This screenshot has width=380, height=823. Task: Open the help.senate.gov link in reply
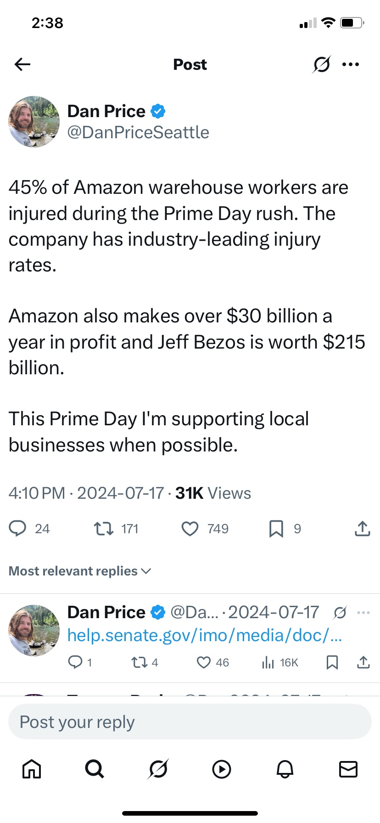(204, 635)
